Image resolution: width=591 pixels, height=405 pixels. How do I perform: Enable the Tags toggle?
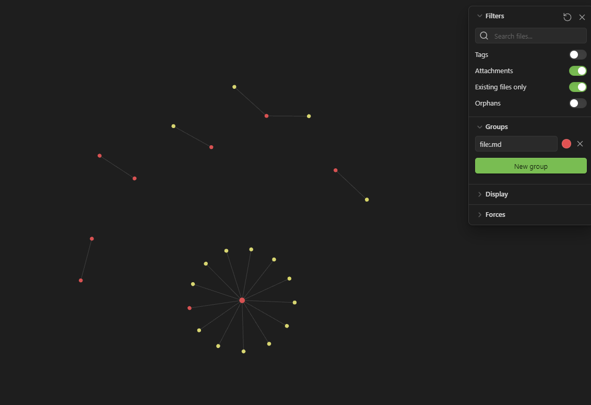click(x=577, y=55)
